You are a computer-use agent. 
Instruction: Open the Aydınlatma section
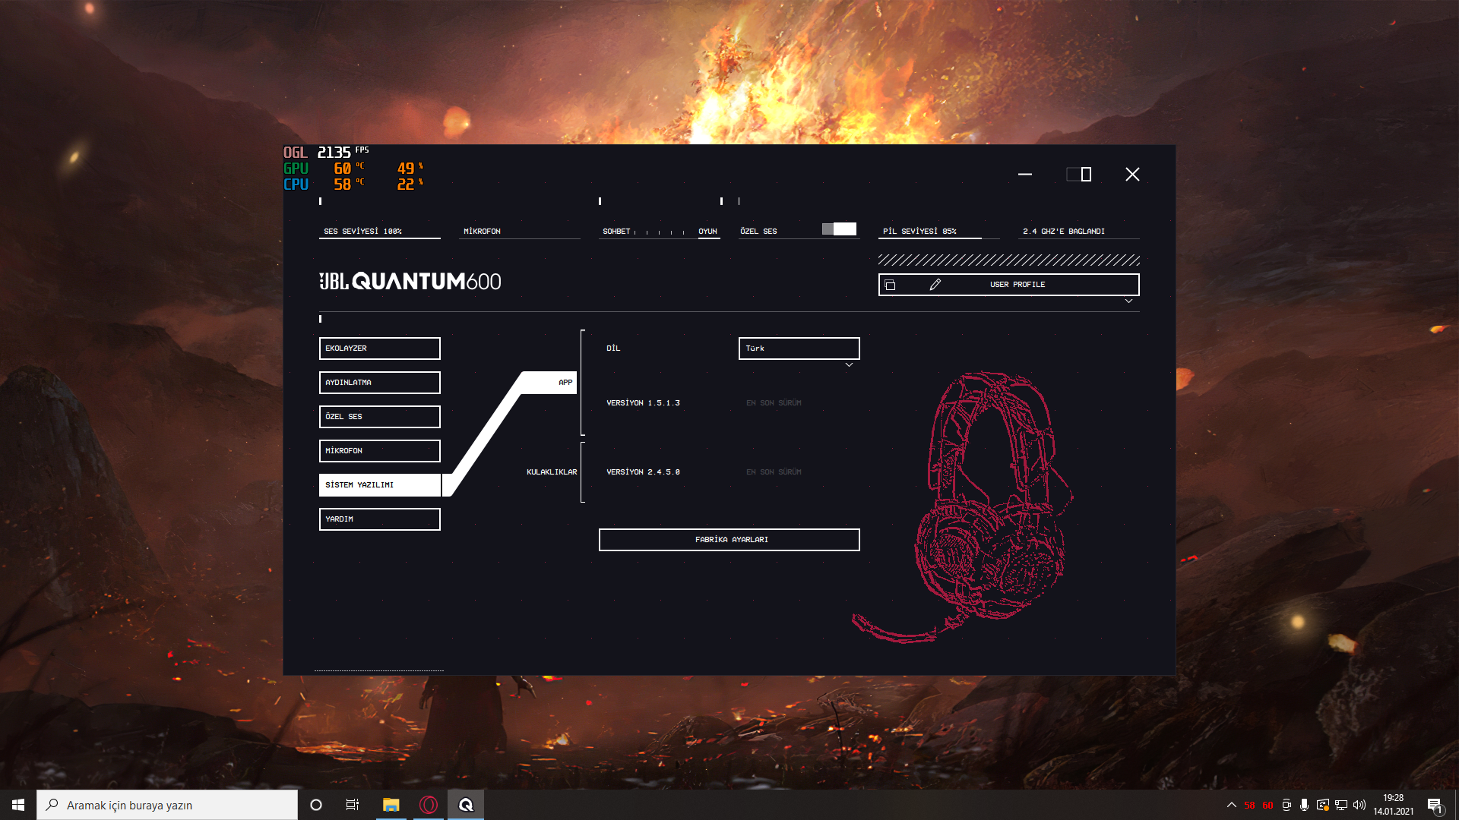click(x=379, y=383)
